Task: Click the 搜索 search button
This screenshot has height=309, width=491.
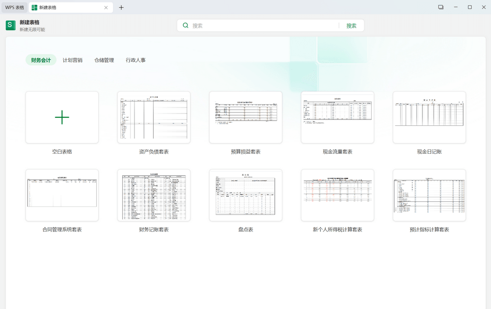Action: (351, 25)
